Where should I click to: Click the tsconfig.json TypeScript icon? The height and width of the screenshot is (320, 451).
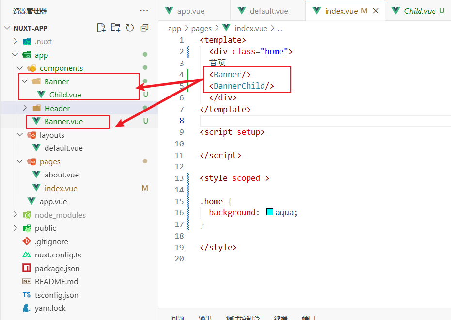click(27, 295)
